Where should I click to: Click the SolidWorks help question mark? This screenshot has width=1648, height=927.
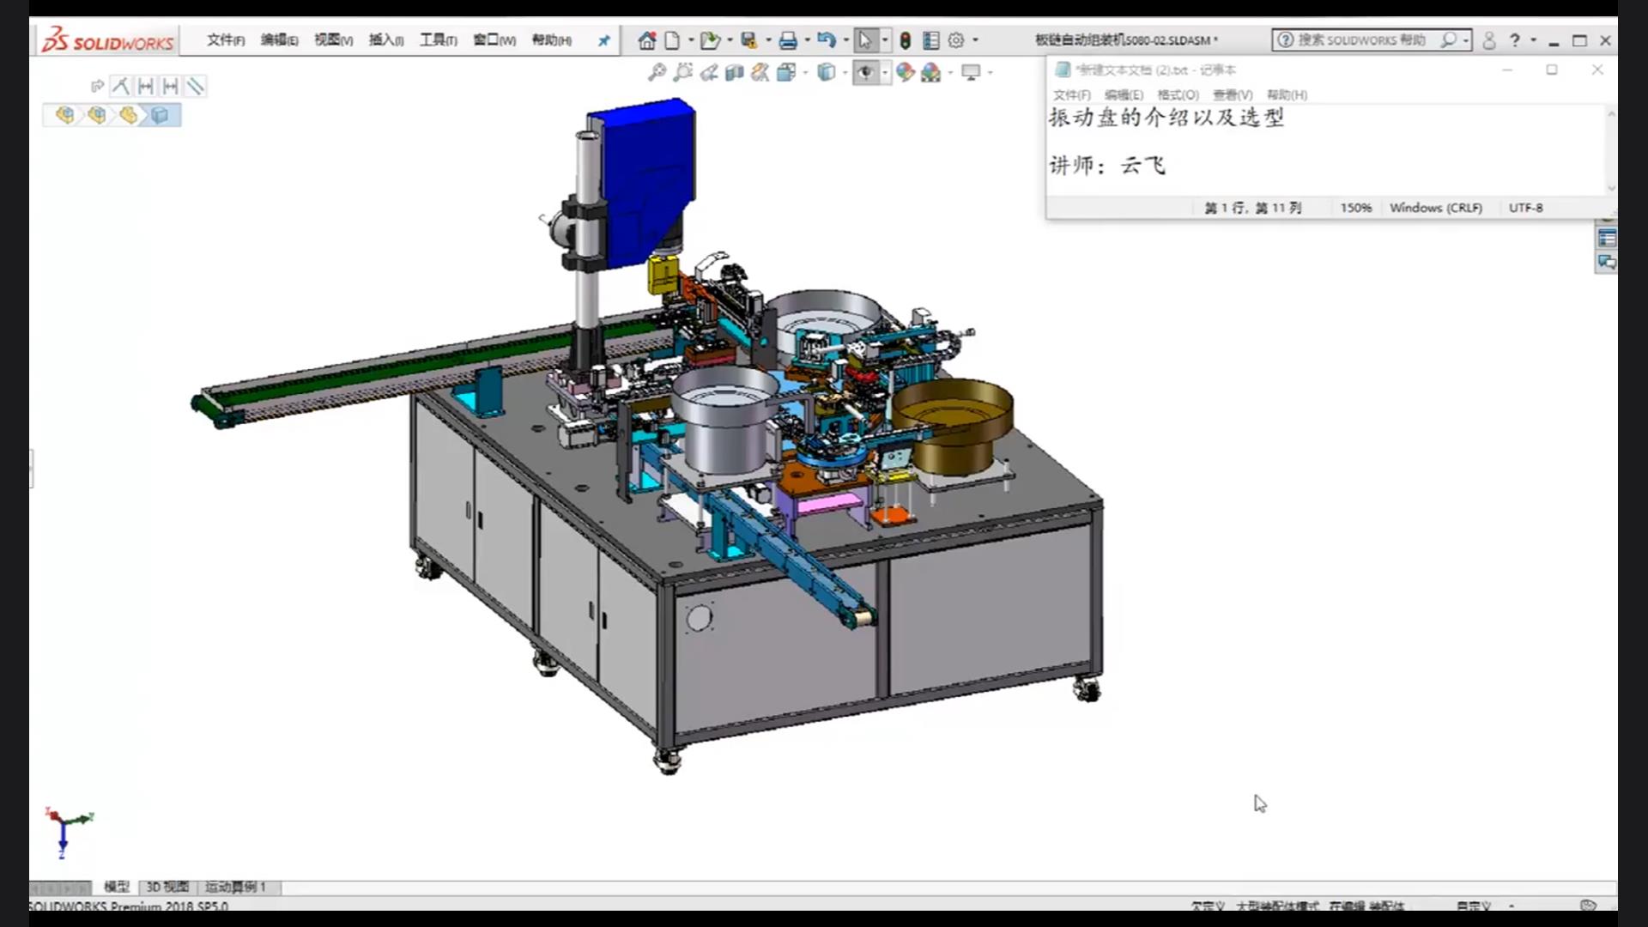[x=1515, y=40]
